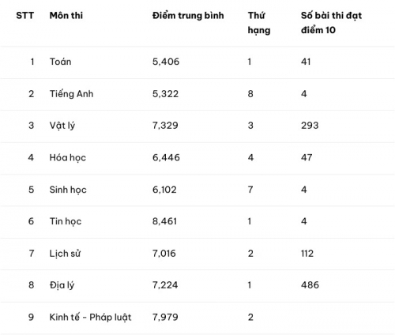The image size is (395, 335).
Task: Click the Tiếng Anh subject cell
Action: click(71, 94)
